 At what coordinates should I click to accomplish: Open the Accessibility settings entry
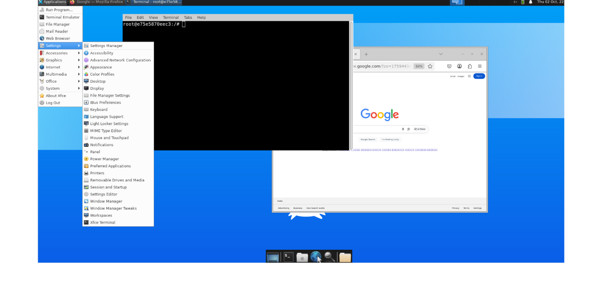(x=118, y=53)
